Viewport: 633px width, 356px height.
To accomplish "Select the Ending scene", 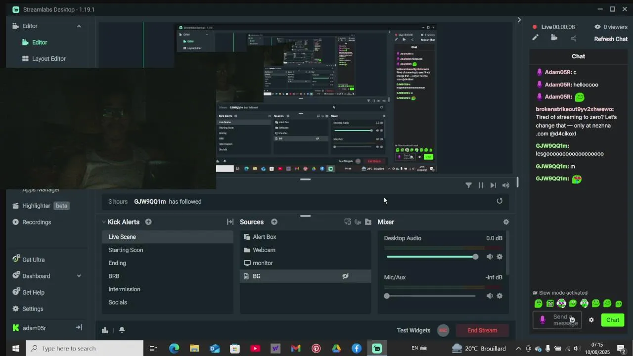I will click(168, 263).
